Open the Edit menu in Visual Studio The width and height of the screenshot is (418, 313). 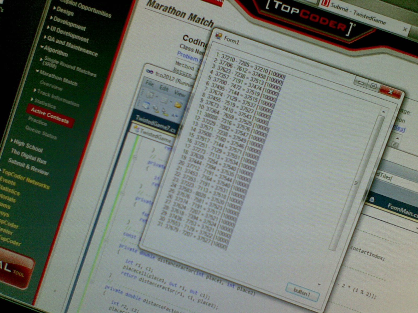point(164,88)
